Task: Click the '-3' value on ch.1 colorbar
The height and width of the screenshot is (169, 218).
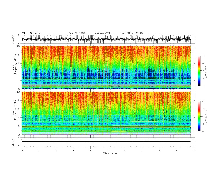Action: [x=203, y=56]
